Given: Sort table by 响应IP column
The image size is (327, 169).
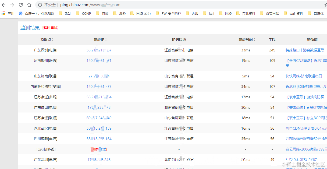Looking at the screenshot, I should [x=100, y=40].
